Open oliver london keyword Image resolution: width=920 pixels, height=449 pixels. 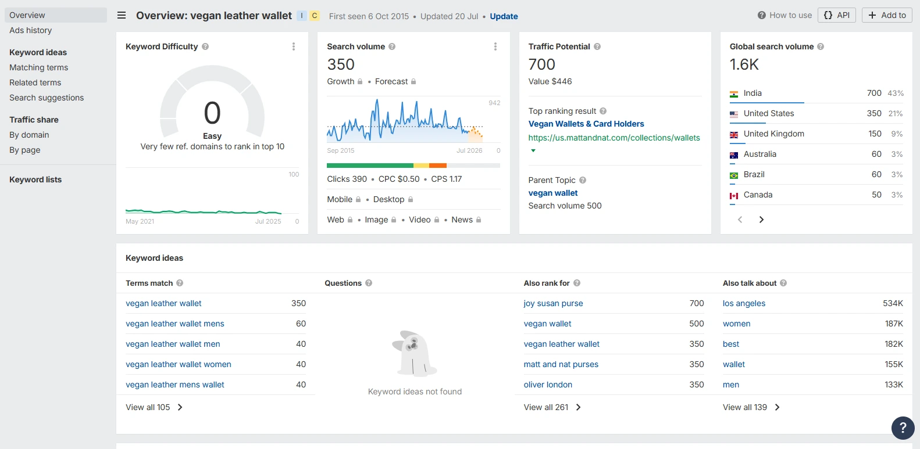pos(548,385)
